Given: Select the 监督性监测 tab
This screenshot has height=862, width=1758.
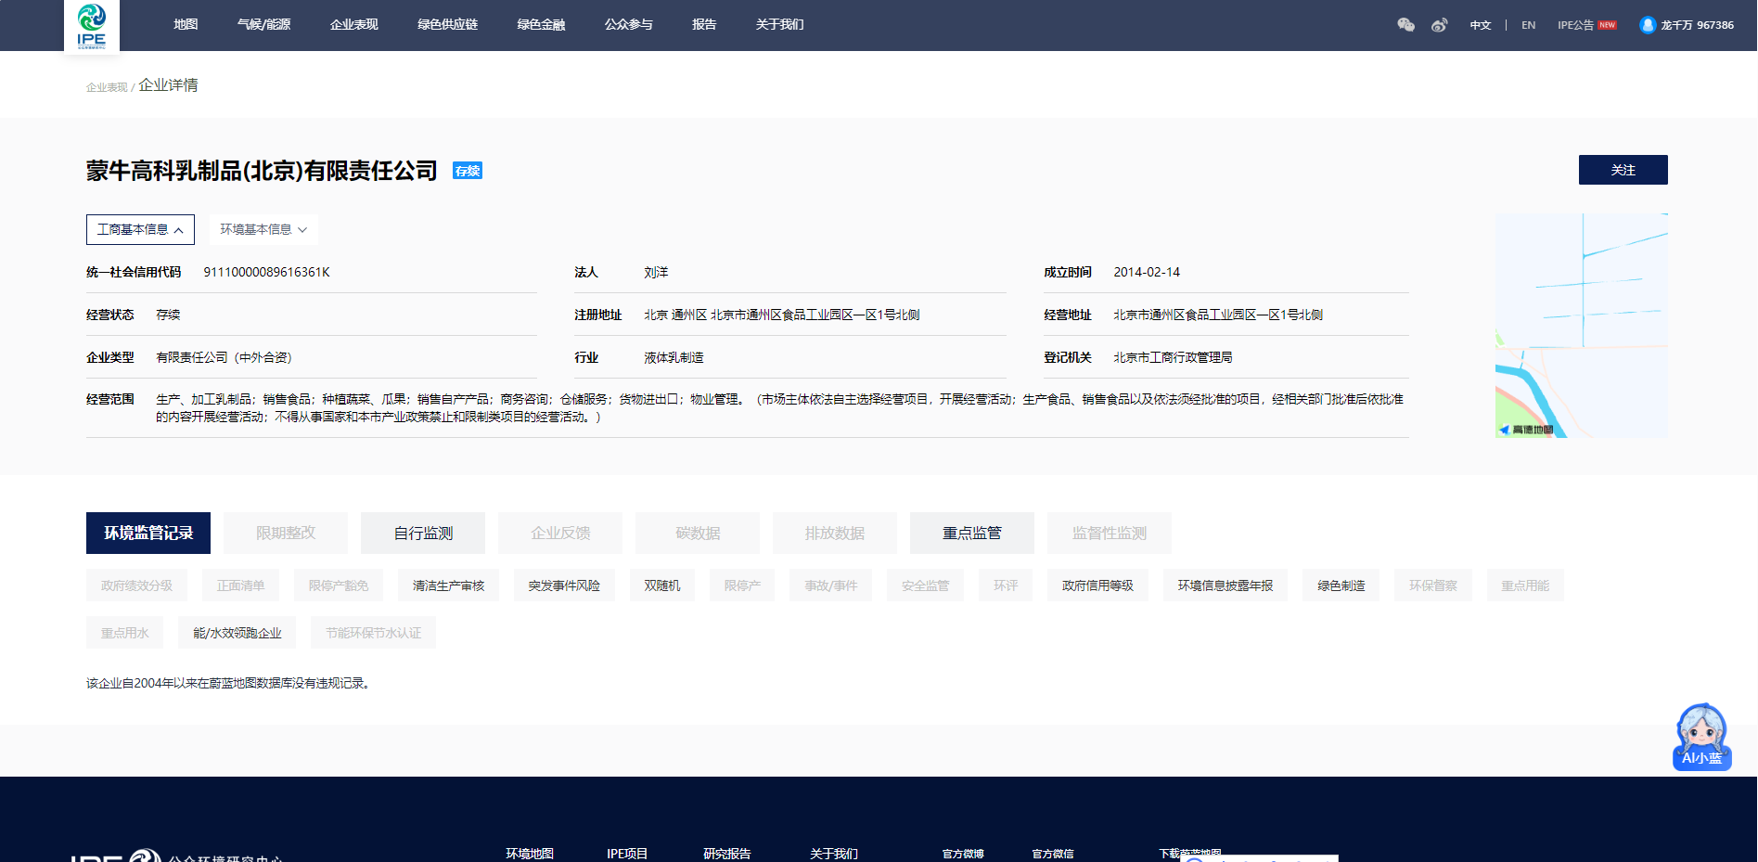Looking at the screenshot, I should click(1110, 533).
